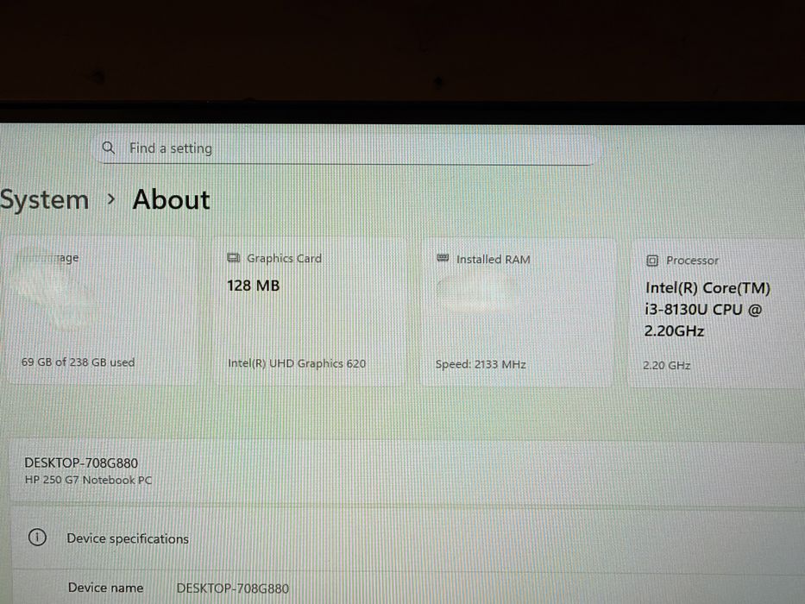Click 'Speed: 2133 MHz' text
The image size is (805, 604).
pyautogui.click(x=481, y=365)
